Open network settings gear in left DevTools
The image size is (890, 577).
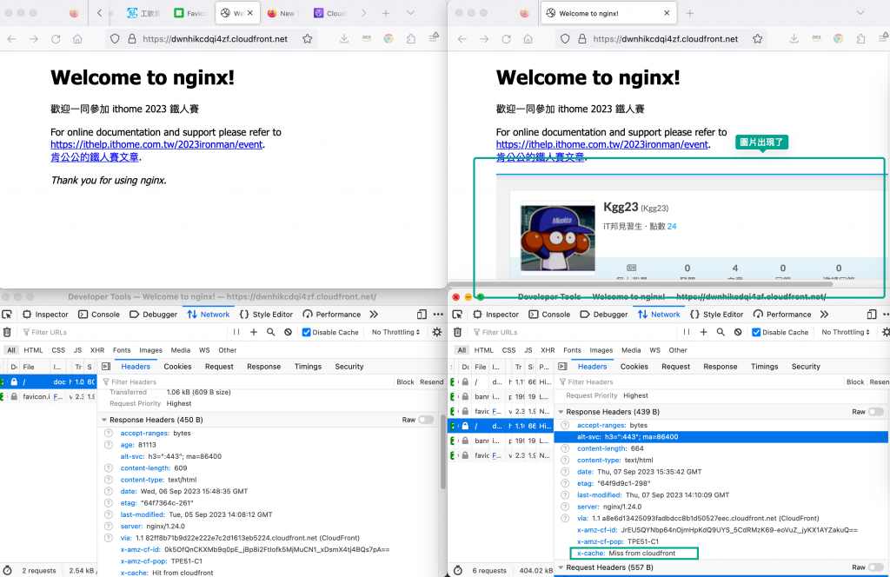[436, 333]
